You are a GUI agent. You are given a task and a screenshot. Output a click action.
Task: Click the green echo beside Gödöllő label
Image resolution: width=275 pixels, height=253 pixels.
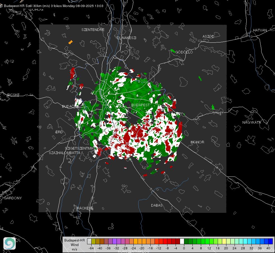click(x=173, y=51)
